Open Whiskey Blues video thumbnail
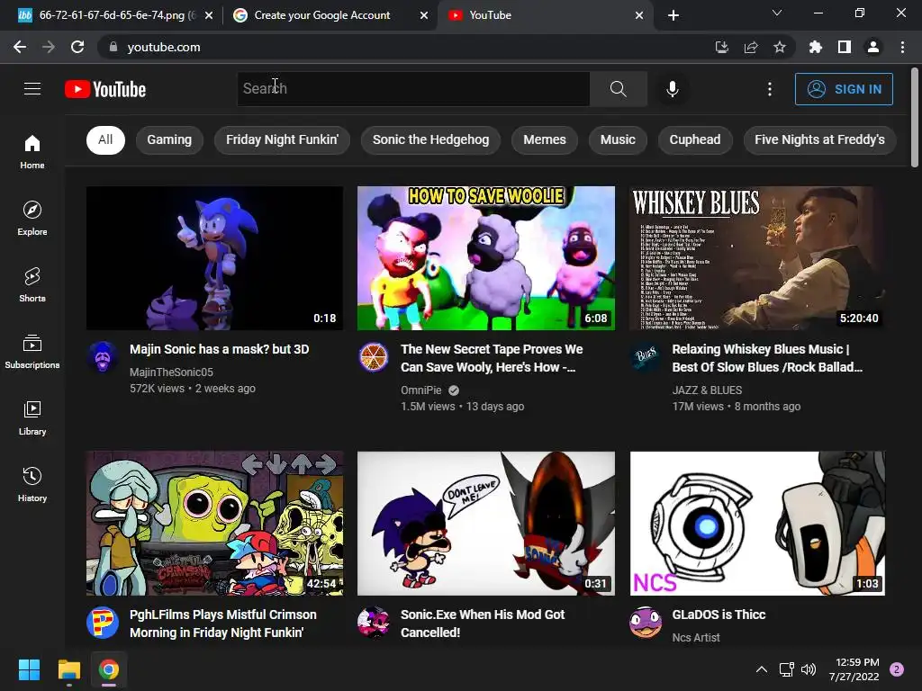 coord(757,258)
